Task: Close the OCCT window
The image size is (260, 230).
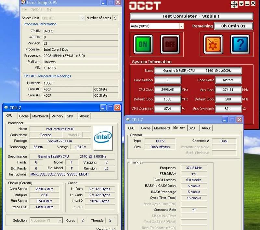Action: pyautogui.click(x=253, y=4)
